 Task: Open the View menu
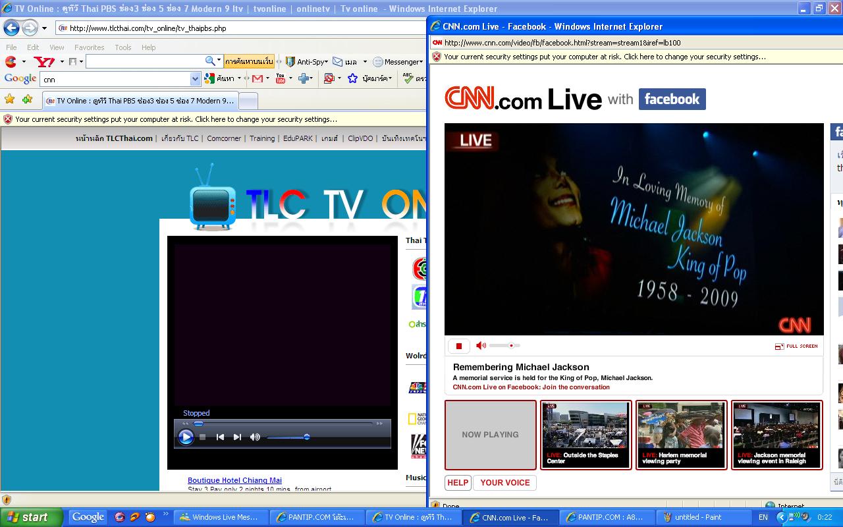click(57, 47)
